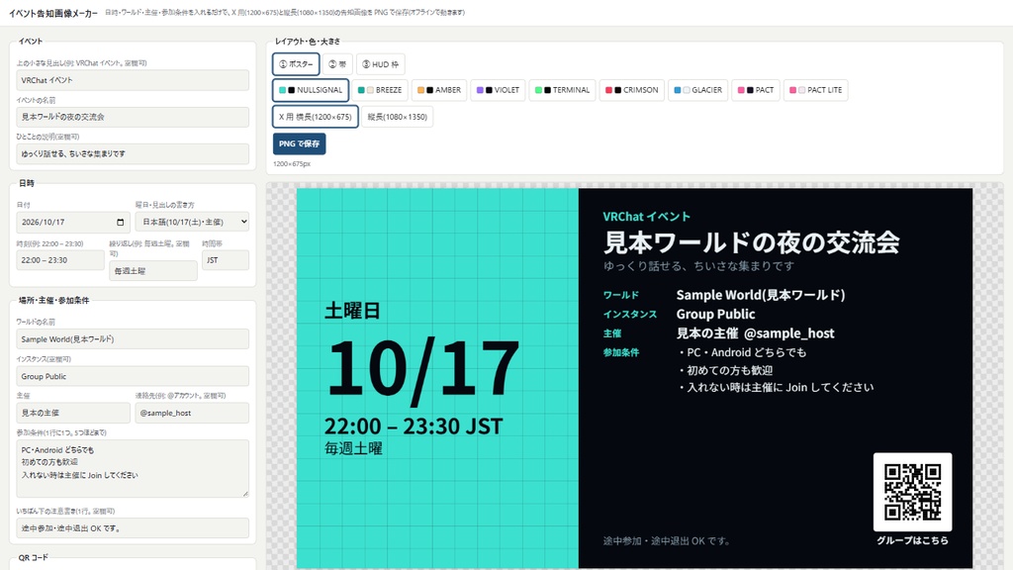Edit the contact field @sample_host

(x=192, y=413)
